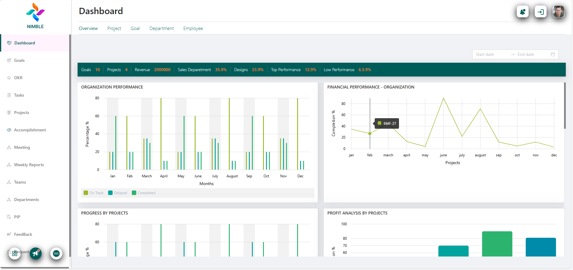Click the page vertical scrollbar

point(565,105)
